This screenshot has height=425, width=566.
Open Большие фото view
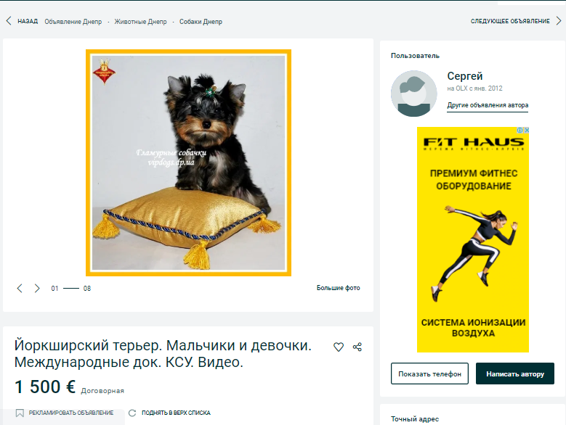pyautogui.click(x=339, y=288)
